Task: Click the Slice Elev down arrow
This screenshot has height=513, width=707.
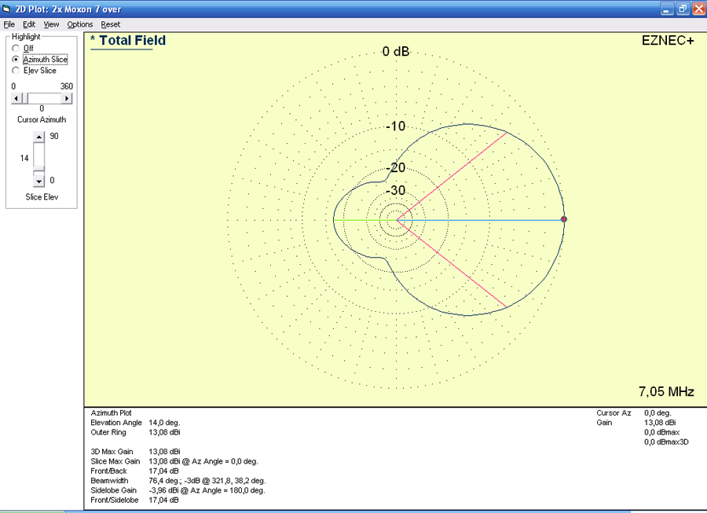Action: [x=38, y=181]
